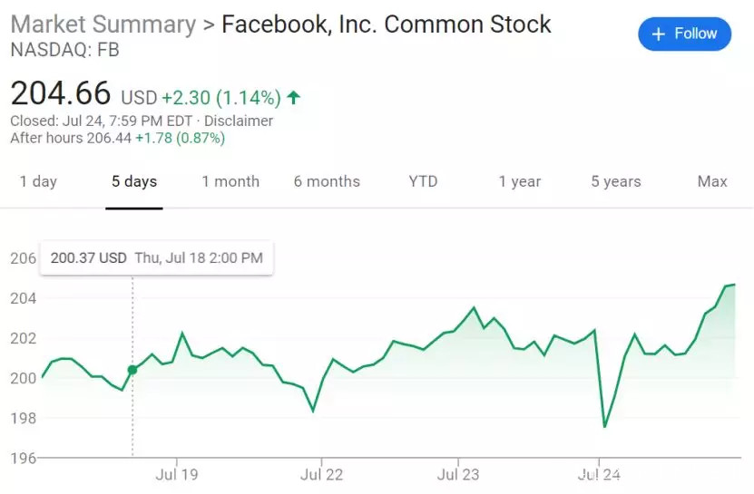The image size is (754, 494).
Task: Display the 5 years chart
Action: coord(616,181)
